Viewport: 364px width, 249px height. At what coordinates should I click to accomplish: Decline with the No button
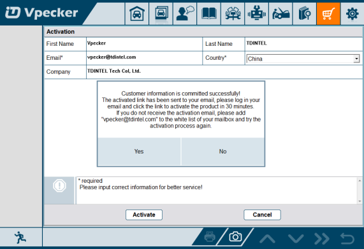pyautogui.click(x=222, y=152)
